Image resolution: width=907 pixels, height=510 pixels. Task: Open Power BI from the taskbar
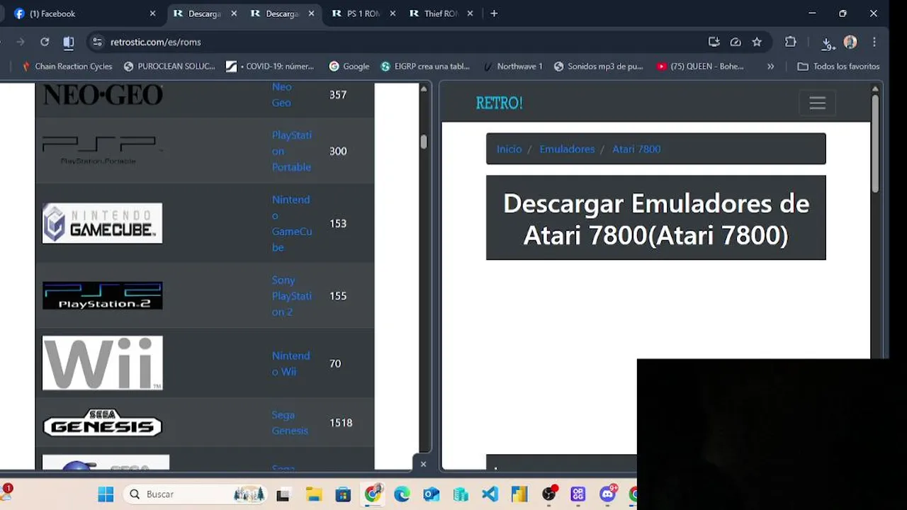(519, 494)
